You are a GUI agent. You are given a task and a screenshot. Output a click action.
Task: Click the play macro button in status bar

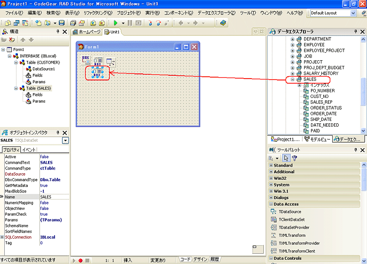(x=74, y=260)
